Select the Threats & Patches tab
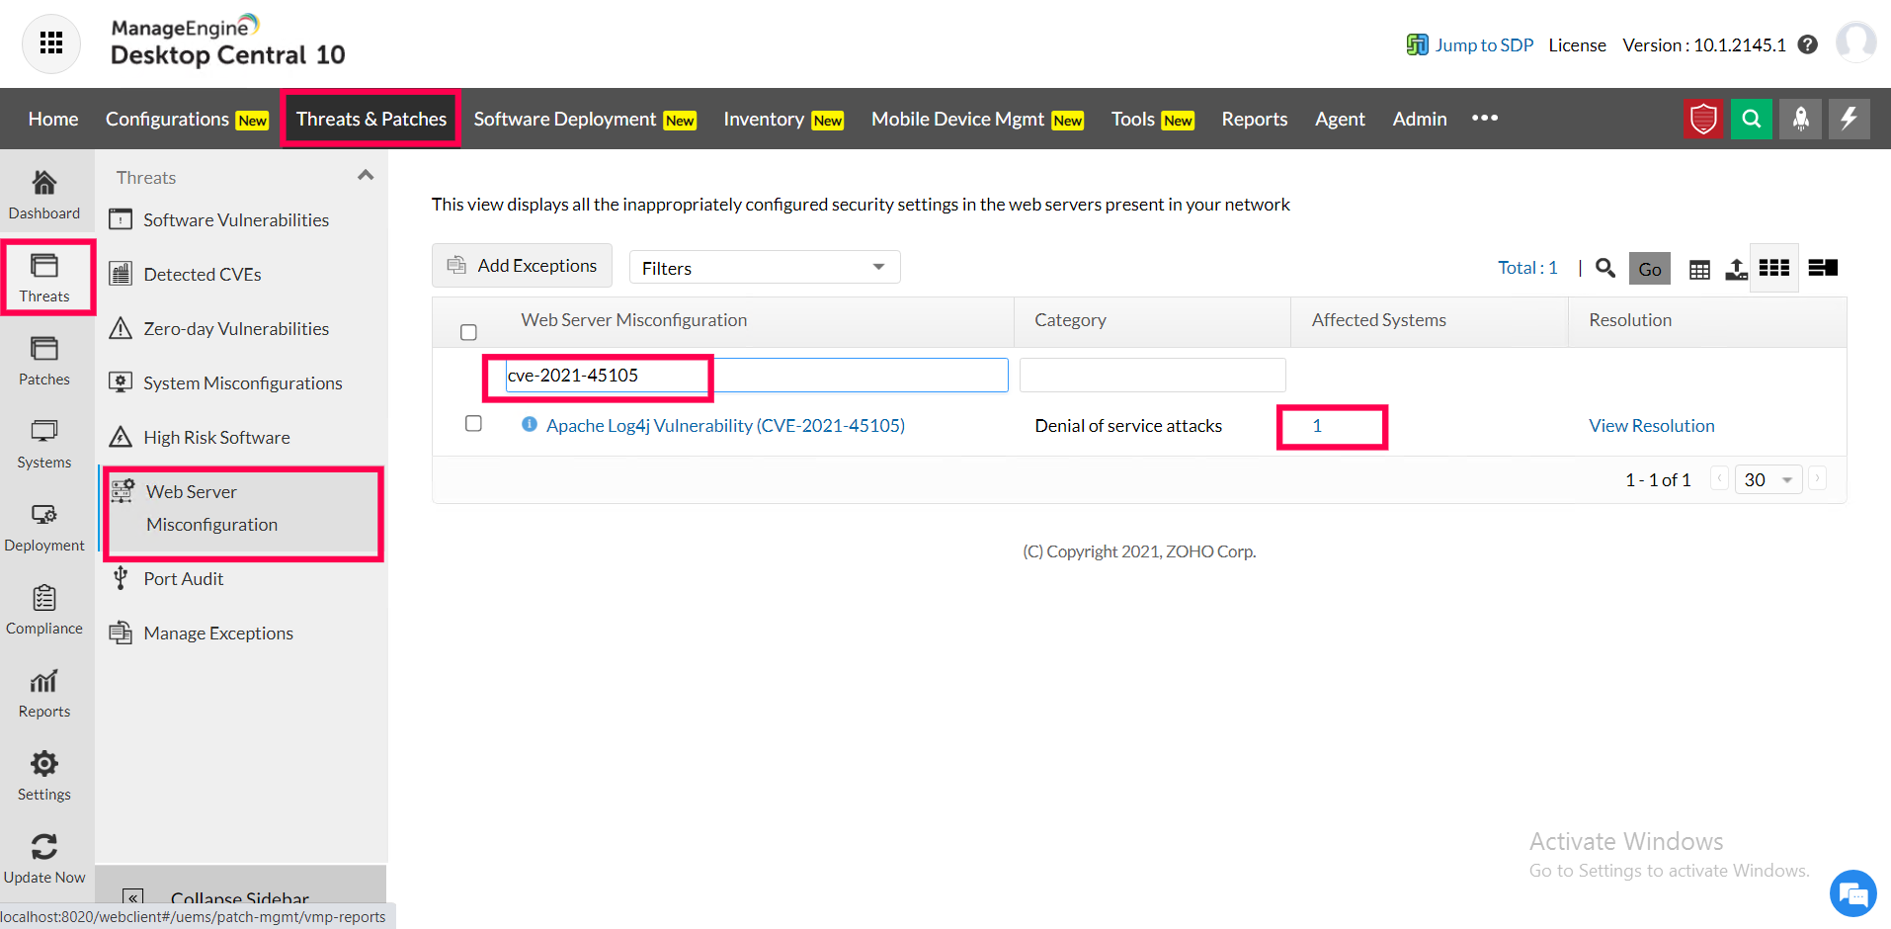The height and width of the screenshot is (929, 1891). [371, 119]
